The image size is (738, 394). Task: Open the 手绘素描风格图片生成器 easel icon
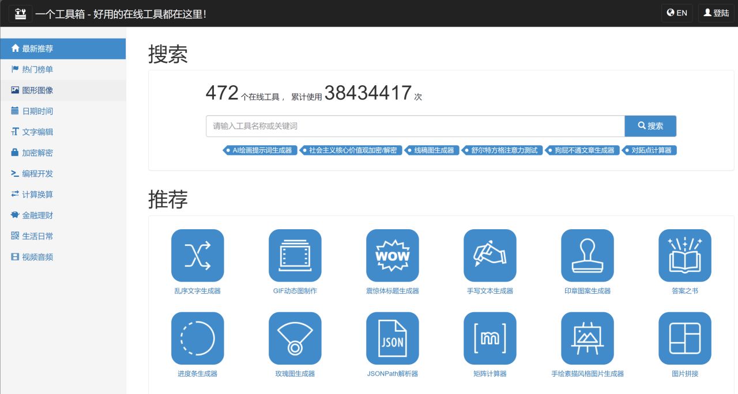(x=587, y=338)
